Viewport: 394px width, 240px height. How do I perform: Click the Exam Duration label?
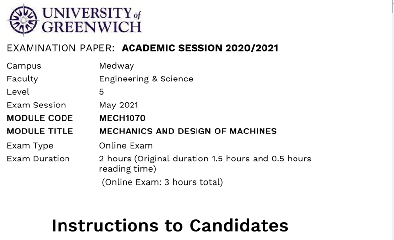pos(38,159)
